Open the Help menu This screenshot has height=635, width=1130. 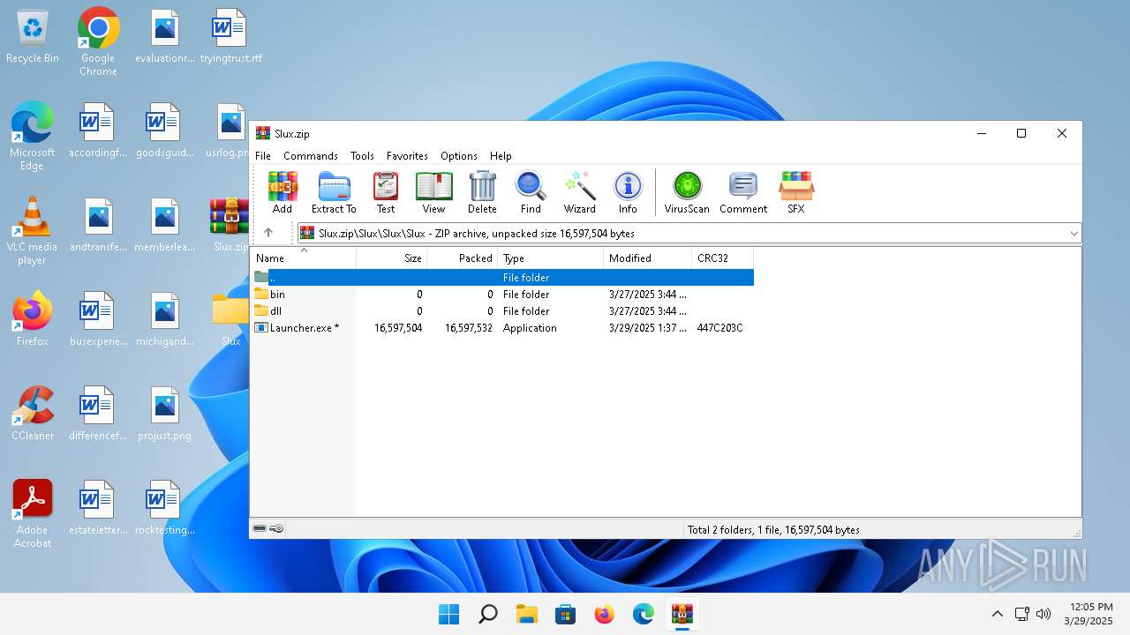coord(501,156)
